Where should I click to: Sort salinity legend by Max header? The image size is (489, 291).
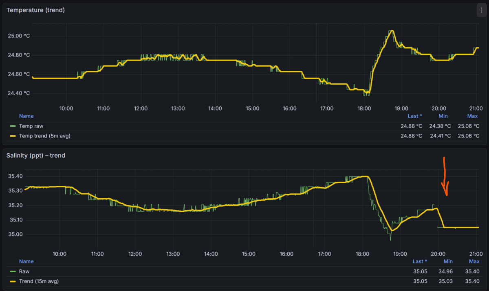(x=474, y=261)
